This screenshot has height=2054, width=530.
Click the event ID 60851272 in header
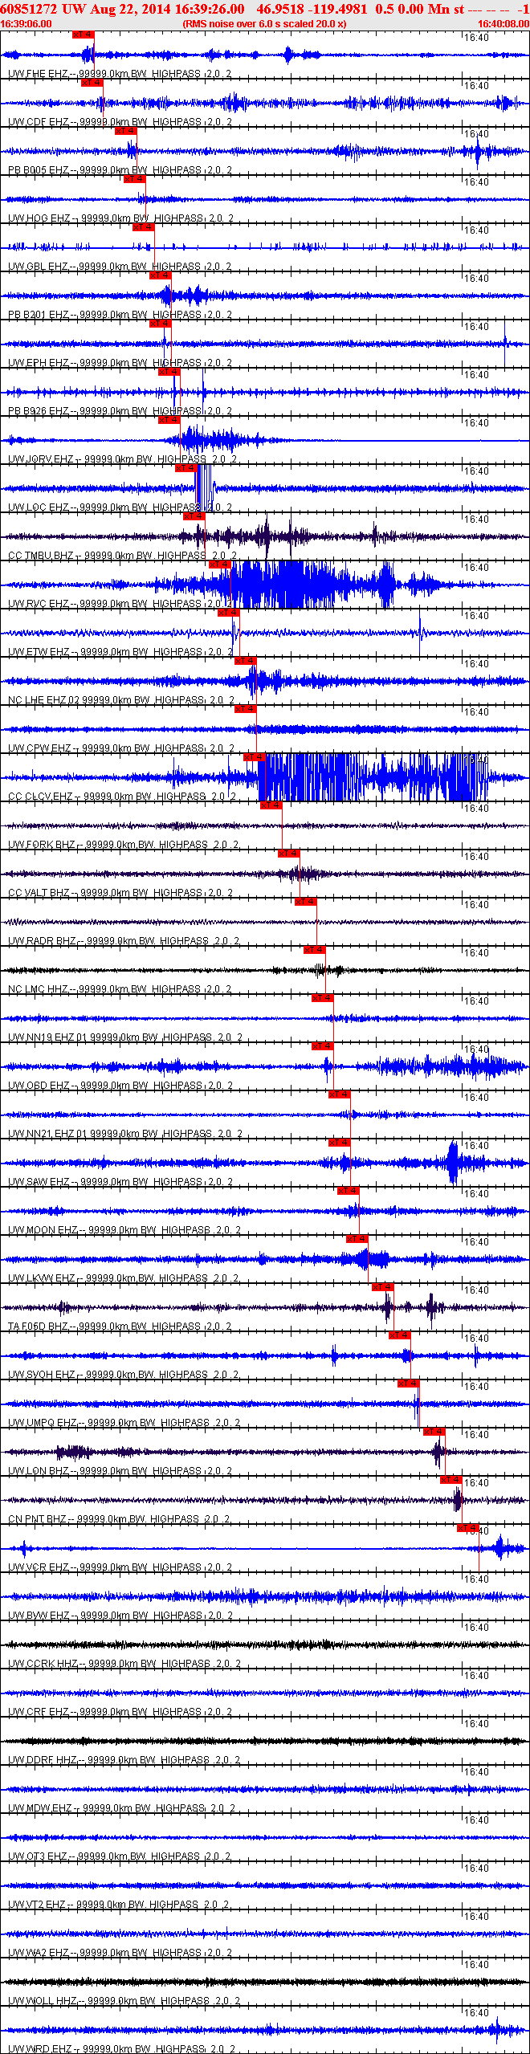coord(29,9)
